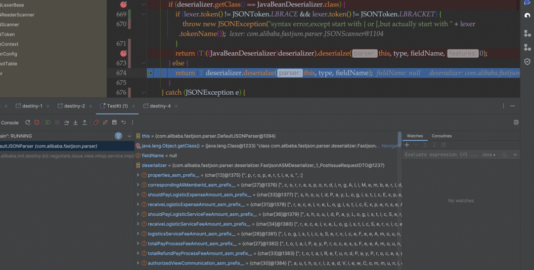
Task: Move watch down
Action: (434, 145)
